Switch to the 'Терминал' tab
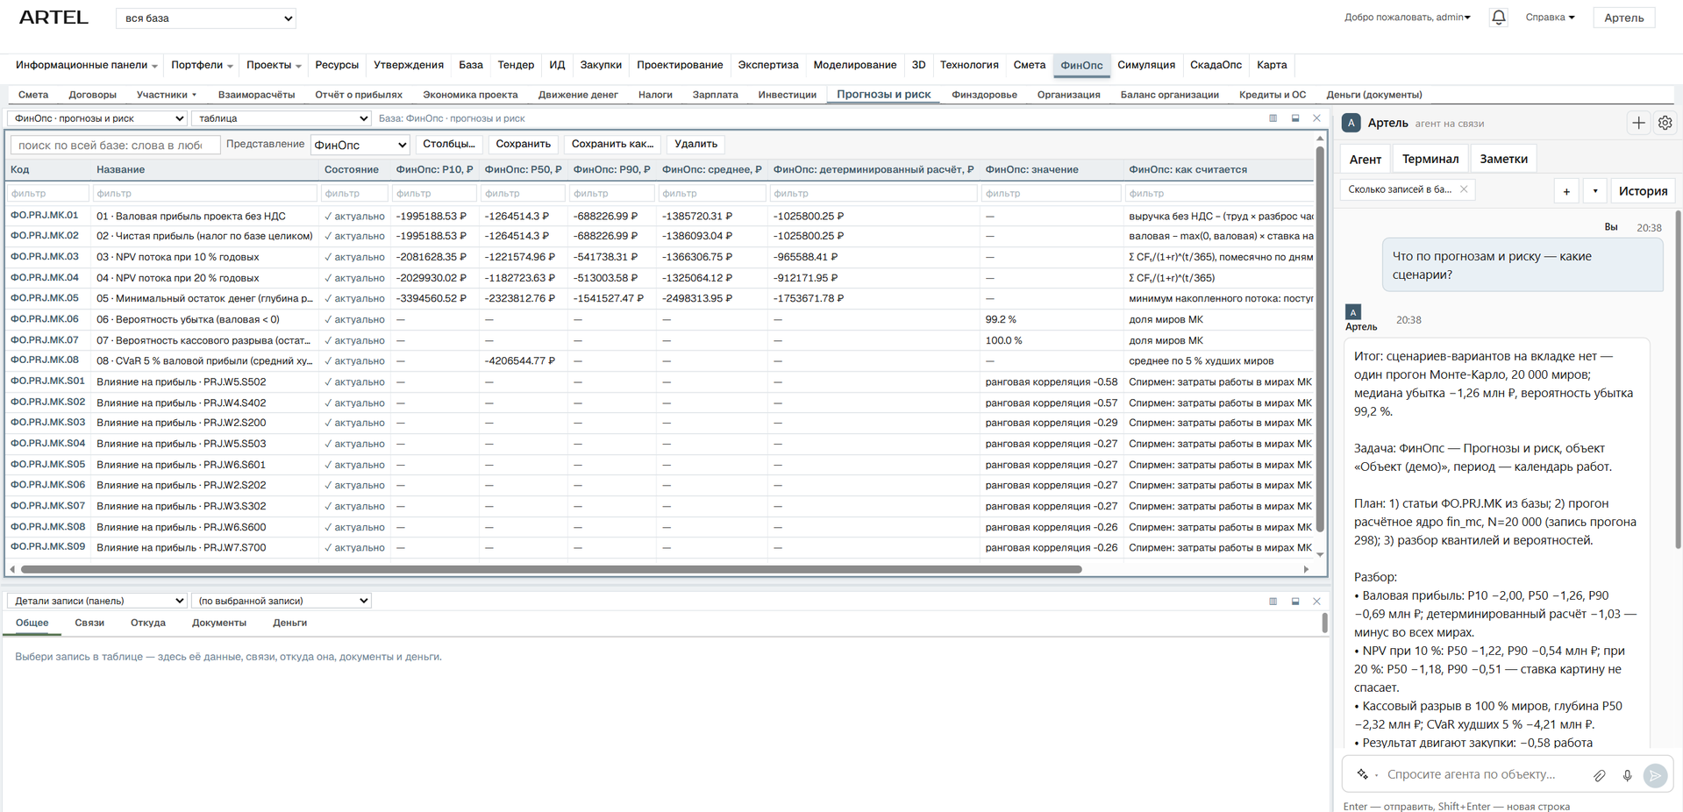This screenshot has width=1683, height=812. coord(1430,159)
